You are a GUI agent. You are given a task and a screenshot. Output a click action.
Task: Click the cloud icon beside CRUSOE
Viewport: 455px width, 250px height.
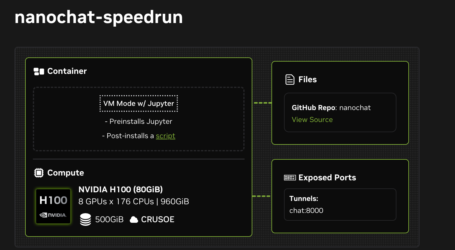pyautogui.click(x=134, y=219)
